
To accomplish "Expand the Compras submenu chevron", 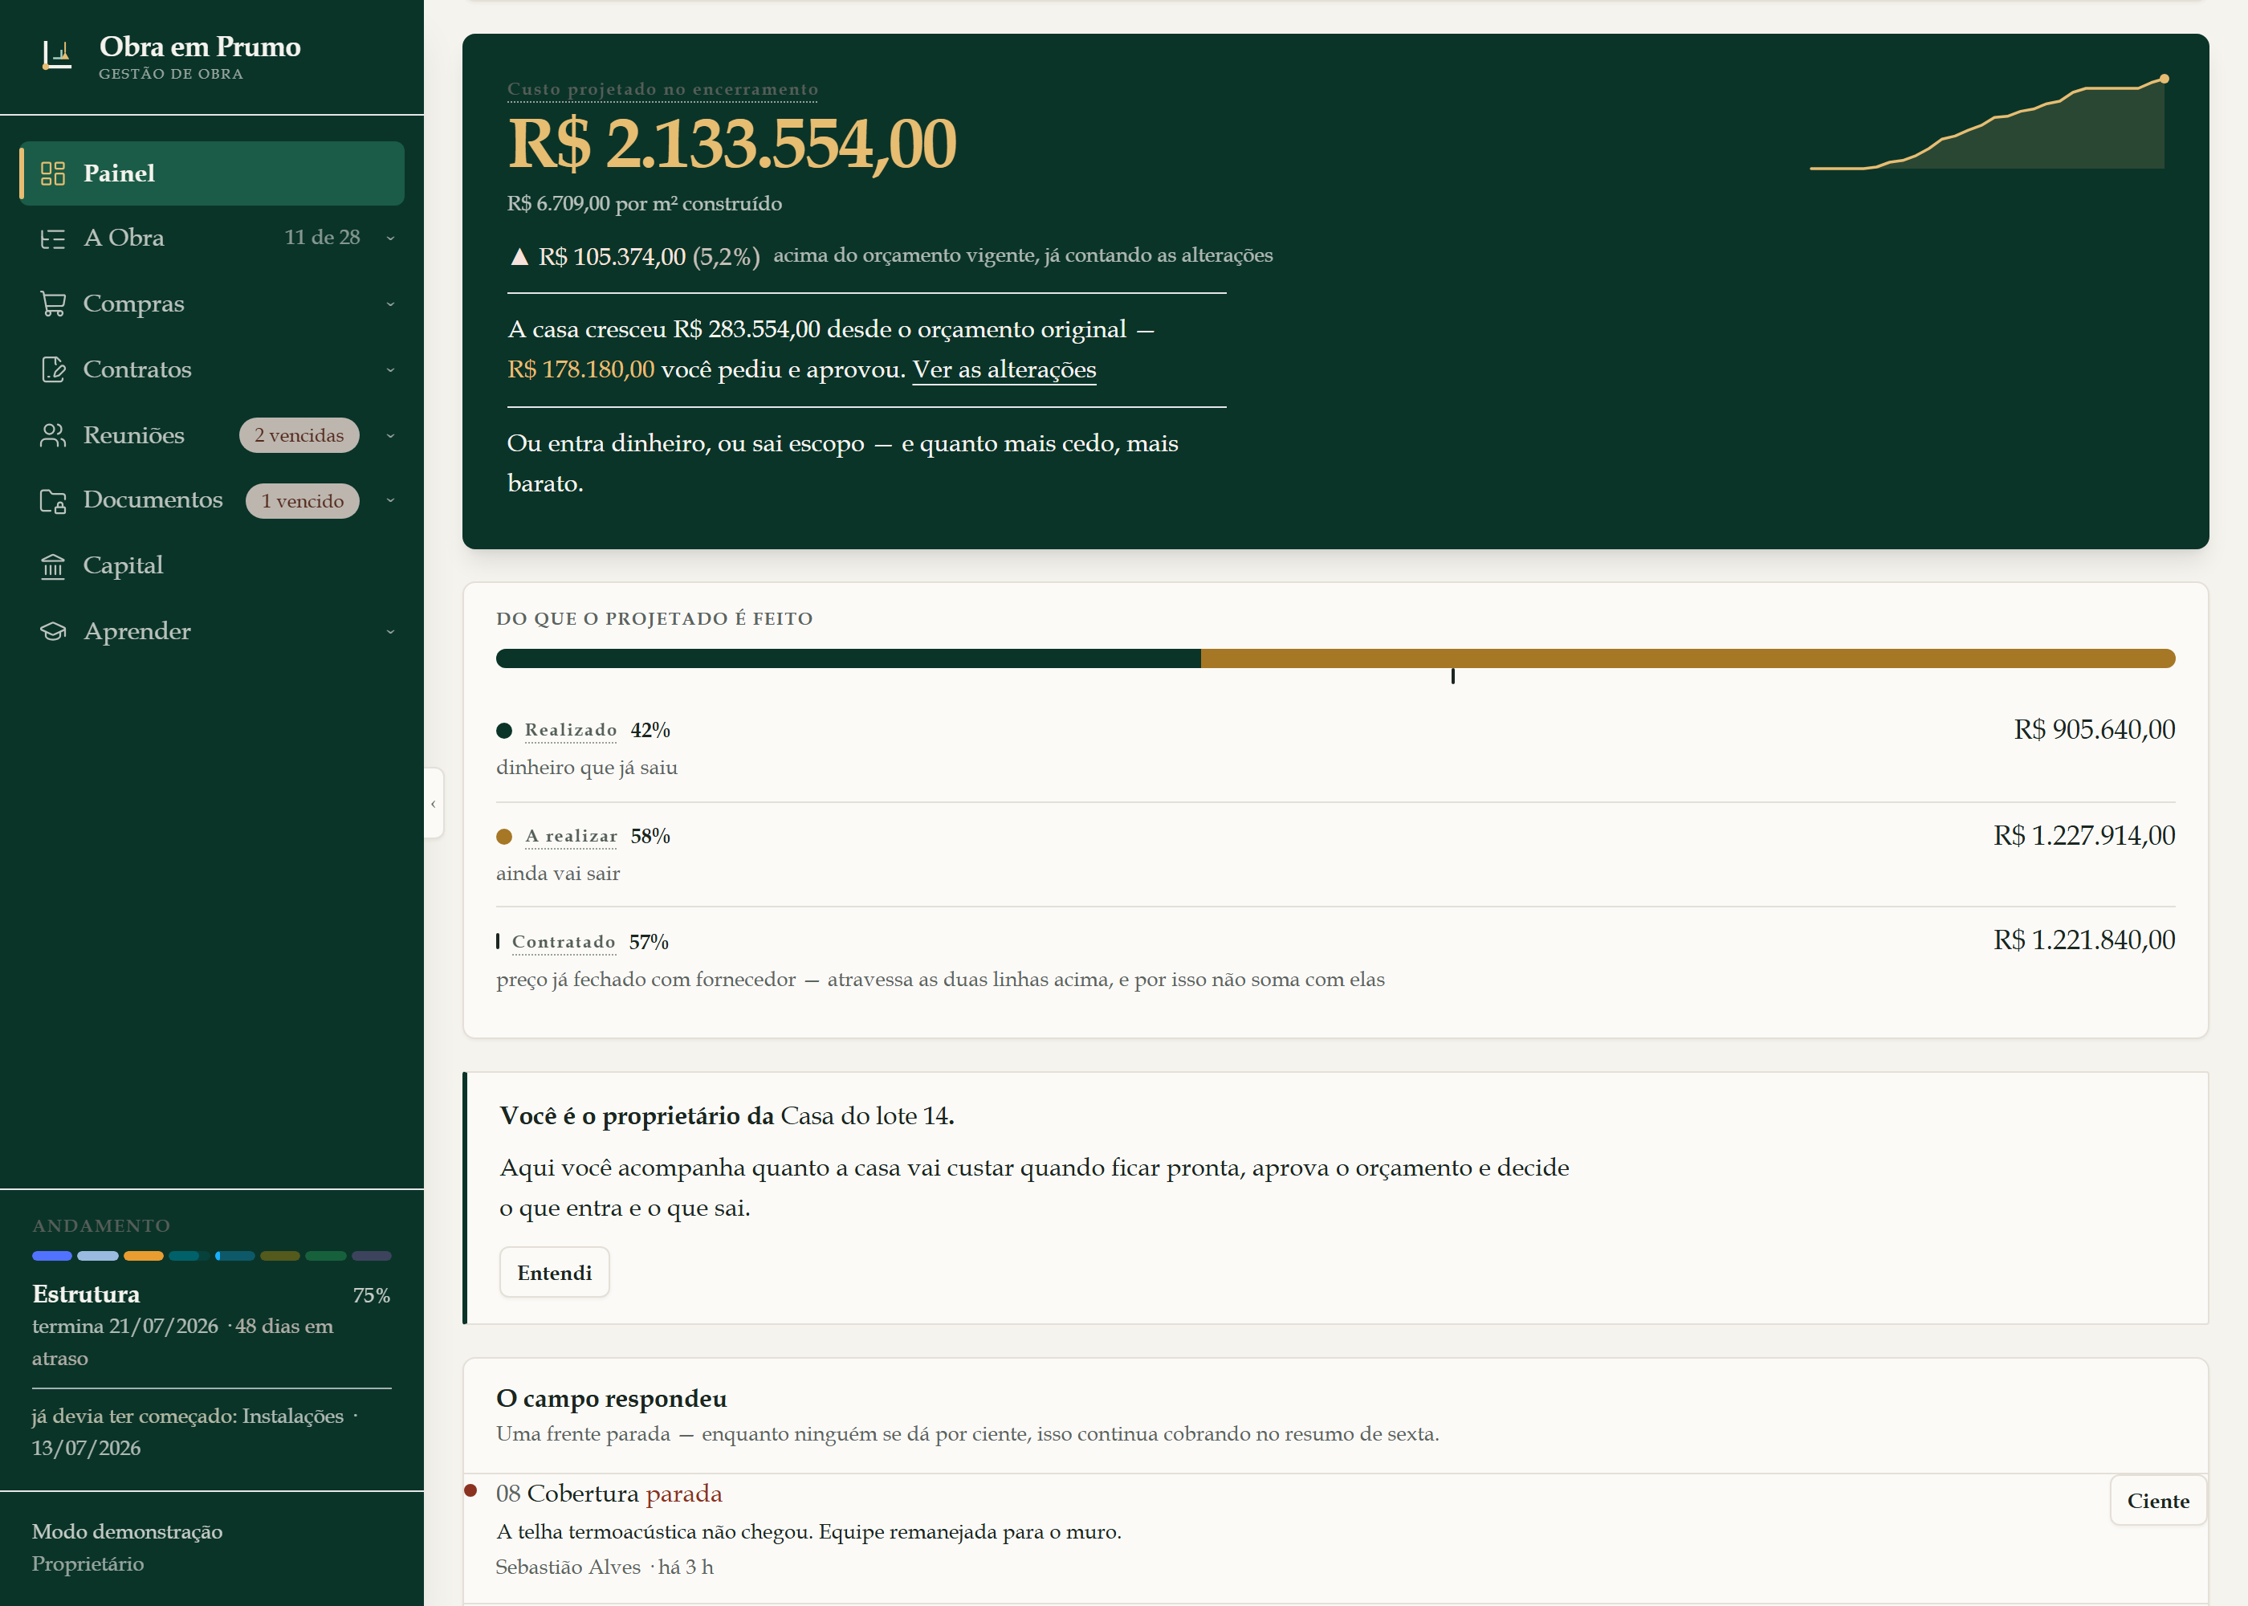I will (x=390, y=304).
